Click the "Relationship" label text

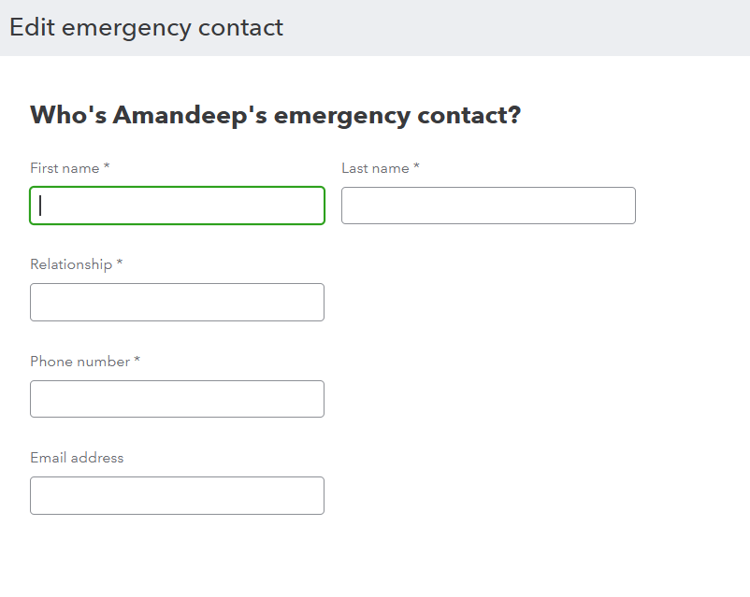tap(71, 264)
